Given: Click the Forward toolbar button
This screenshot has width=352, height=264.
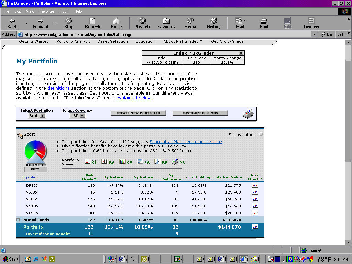Looking at the screenshot, I should (x=41, y=23).
